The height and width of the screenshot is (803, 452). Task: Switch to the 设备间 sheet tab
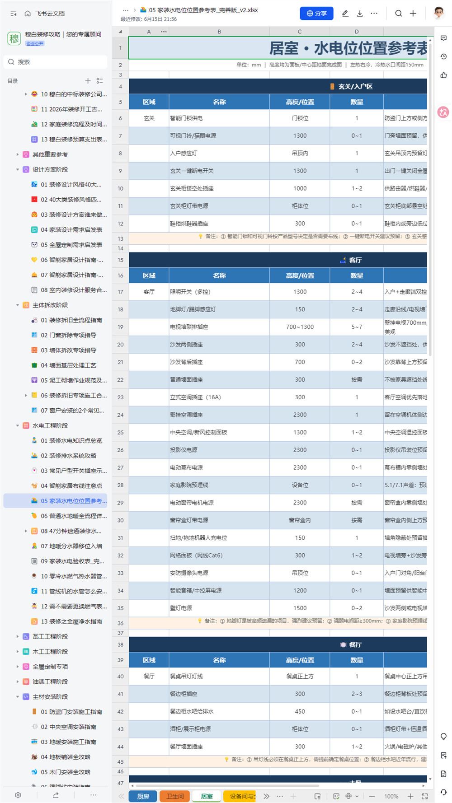click(x=240, y=796)
